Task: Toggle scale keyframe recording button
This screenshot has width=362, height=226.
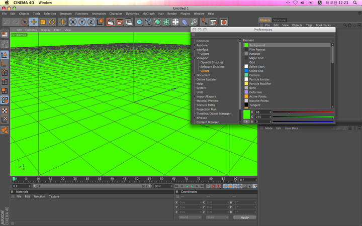Action: 230,186
